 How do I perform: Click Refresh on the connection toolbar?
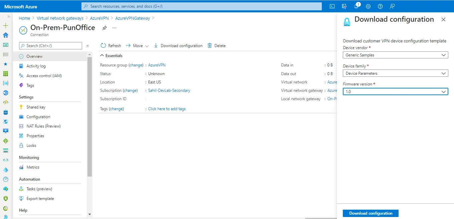pyautogui.click(x=110, y=45)
